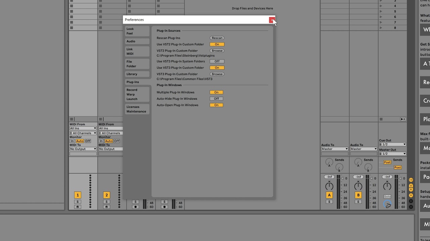Click track 2 activator button
The width and height of the screenshot is (430, 241).
point(106,195)
